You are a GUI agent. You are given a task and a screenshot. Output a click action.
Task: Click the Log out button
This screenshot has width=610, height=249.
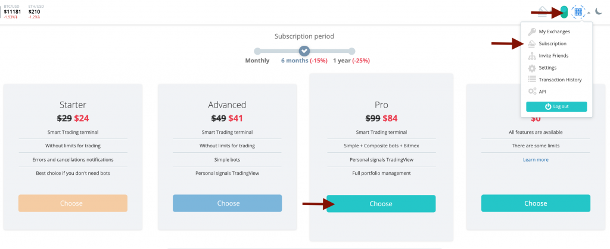[x=556, y=106]
